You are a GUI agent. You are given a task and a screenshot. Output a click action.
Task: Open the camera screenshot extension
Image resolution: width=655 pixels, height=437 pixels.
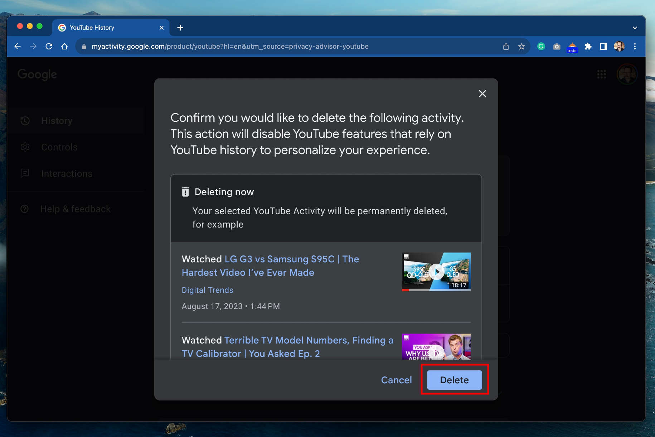click(x=557, y=46)
